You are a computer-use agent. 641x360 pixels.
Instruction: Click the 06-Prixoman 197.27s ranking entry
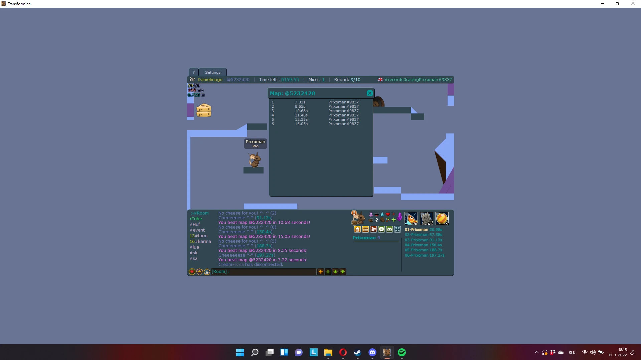pos(425,256)
